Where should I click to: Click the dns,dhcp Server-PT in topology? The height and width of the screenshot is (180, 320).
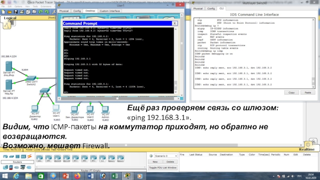coord(9,66)
